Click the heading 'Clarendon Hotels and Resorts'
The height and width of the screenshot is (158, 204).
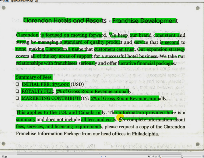click(65, 21)
